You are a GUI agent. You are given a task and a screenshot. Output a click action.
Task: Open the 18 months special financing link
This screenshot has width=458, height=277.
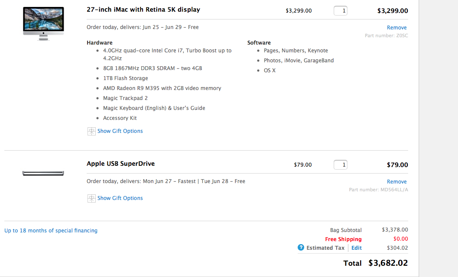coord(51,231)
